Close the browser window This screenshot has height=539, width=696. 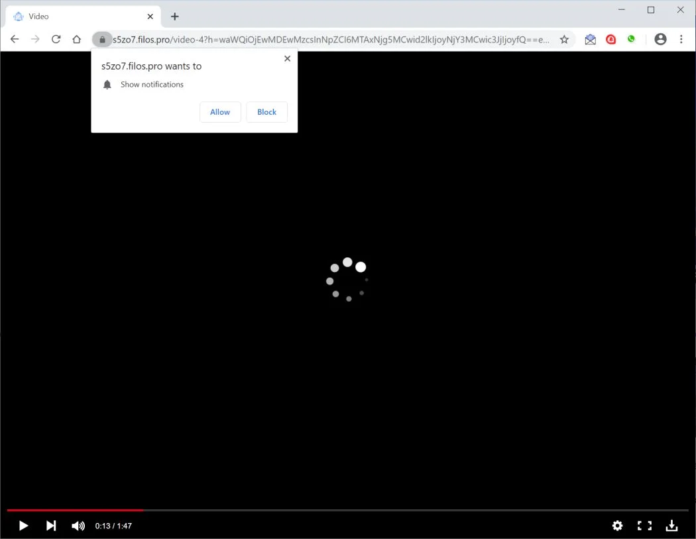click(x=680, y=10)
